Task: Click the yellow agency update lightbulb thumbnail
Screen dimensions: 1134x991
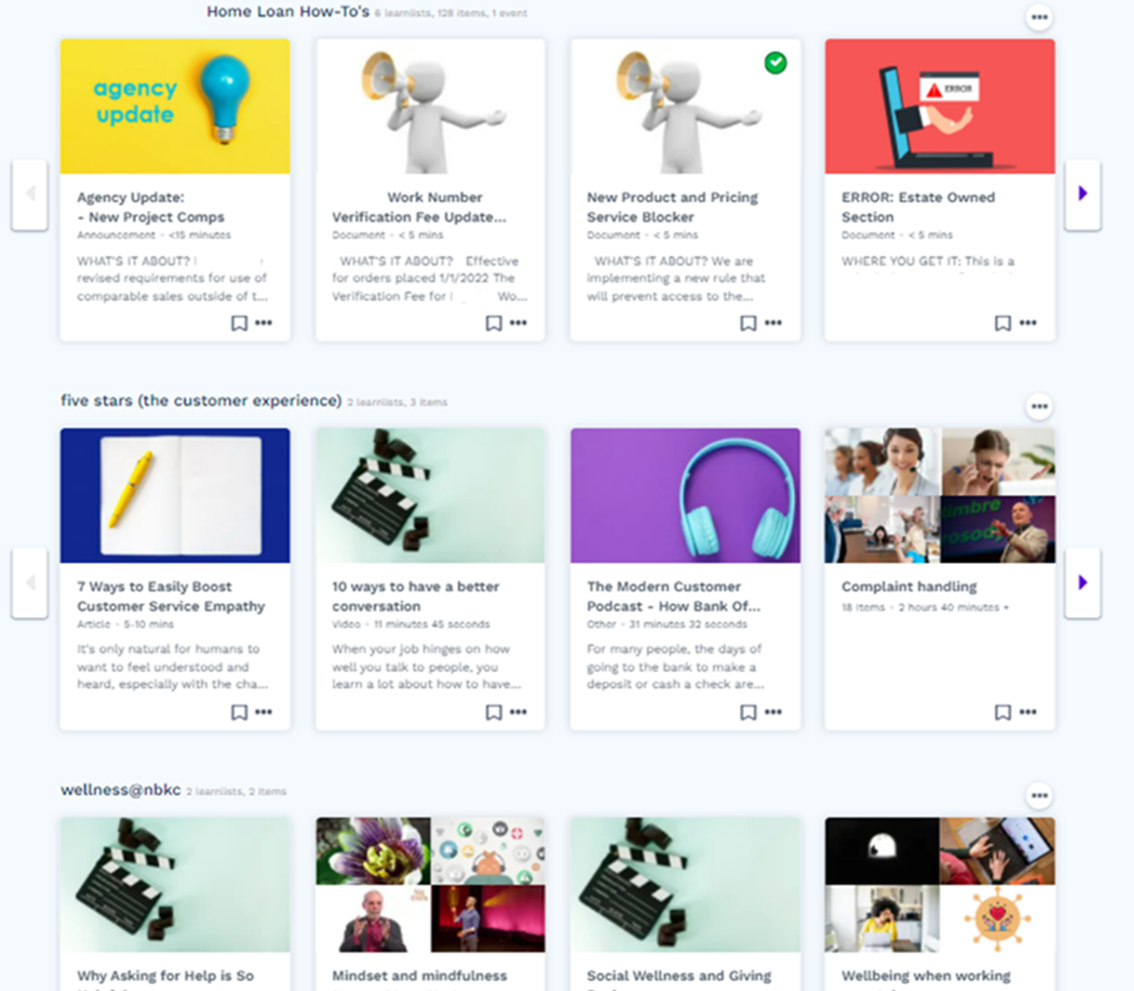Action: coord(175,106)
